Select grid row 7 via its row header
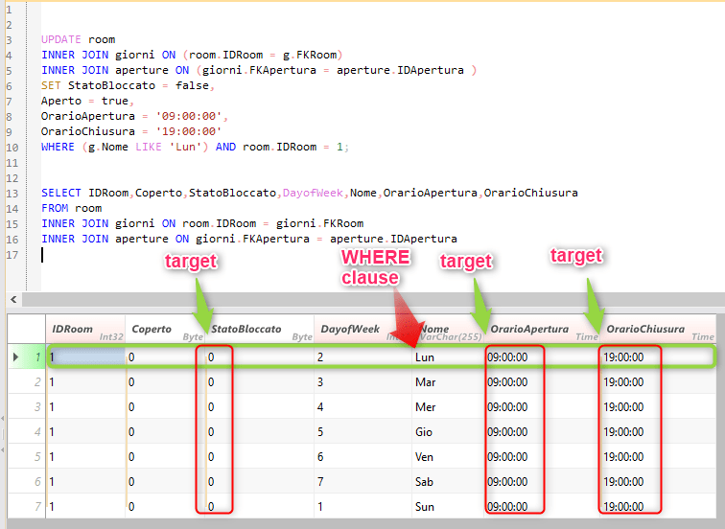The width and height of the screenshot is (725, 529). [x=26, y=506]
